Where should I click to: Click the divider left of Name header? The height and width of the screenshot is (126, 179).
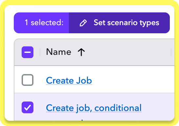tap(40, 52)
